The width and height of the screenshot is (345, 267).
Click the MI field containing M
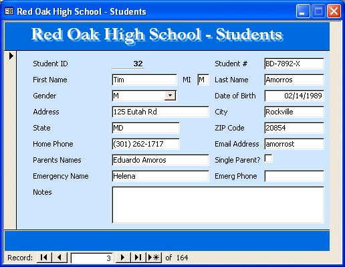[203, 80]
